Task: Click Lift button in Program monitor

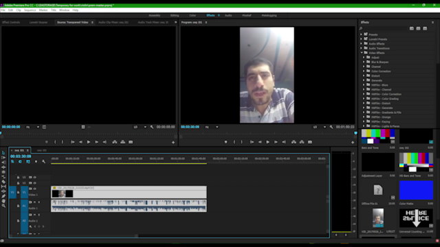Action: (294, 142)
